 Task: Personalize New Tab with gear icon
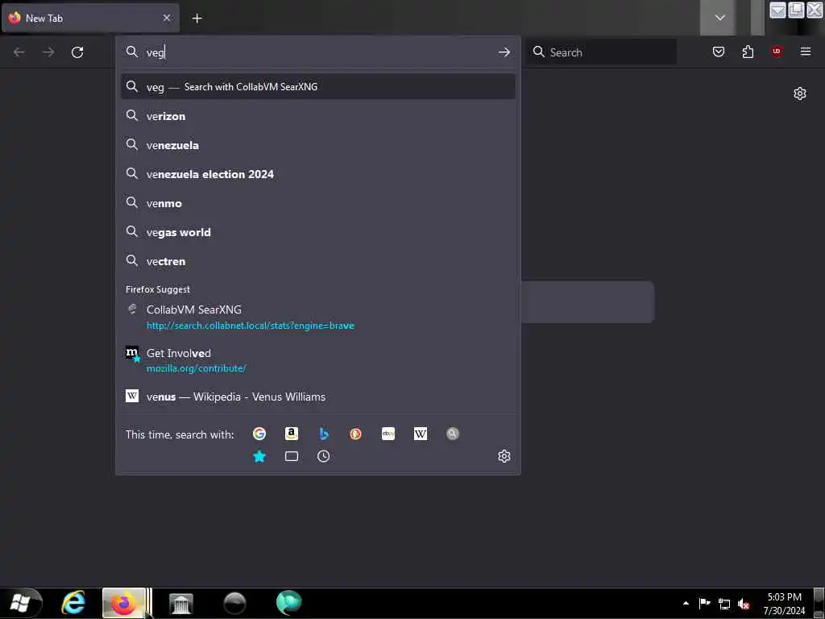pyautogui.click(x=800, y=93)
